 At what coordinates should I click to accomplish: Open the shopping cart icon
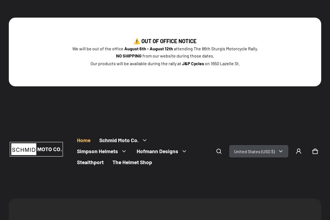315,151
